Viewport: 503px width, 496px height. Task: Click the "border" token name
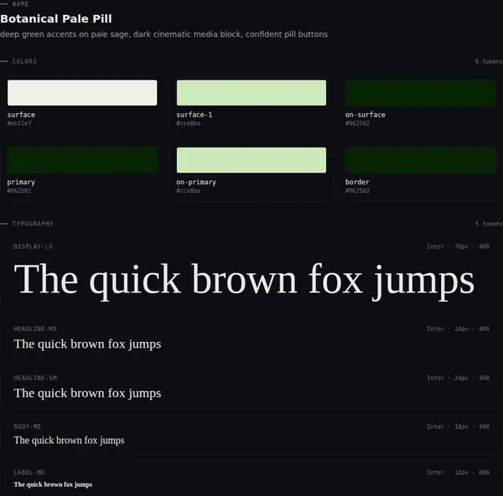(x=357, y=182)
